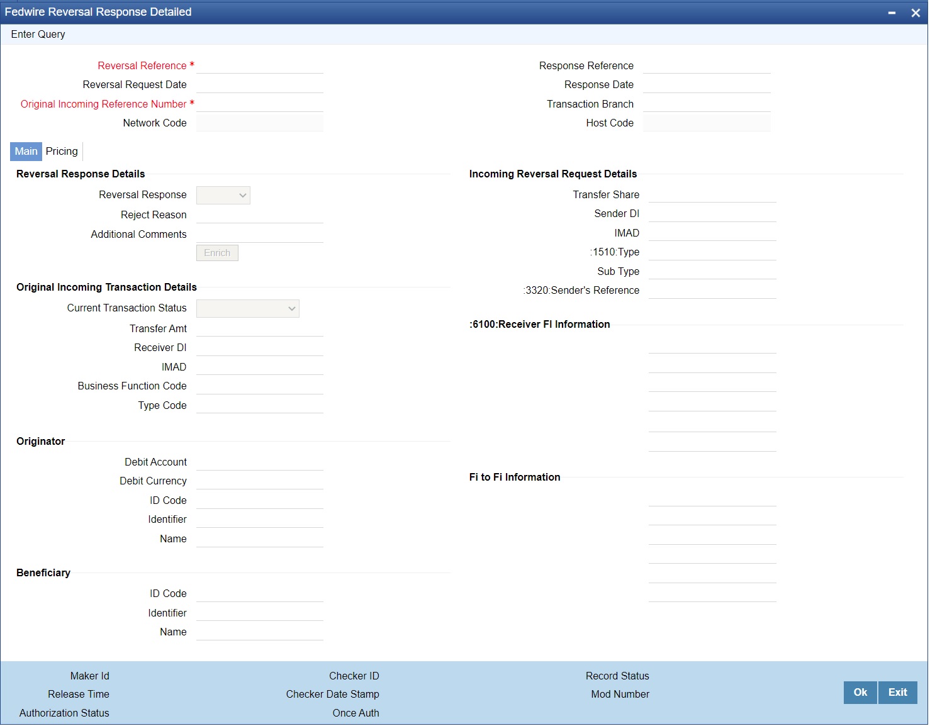Open the Pricing tab

[x=62, y=152]
